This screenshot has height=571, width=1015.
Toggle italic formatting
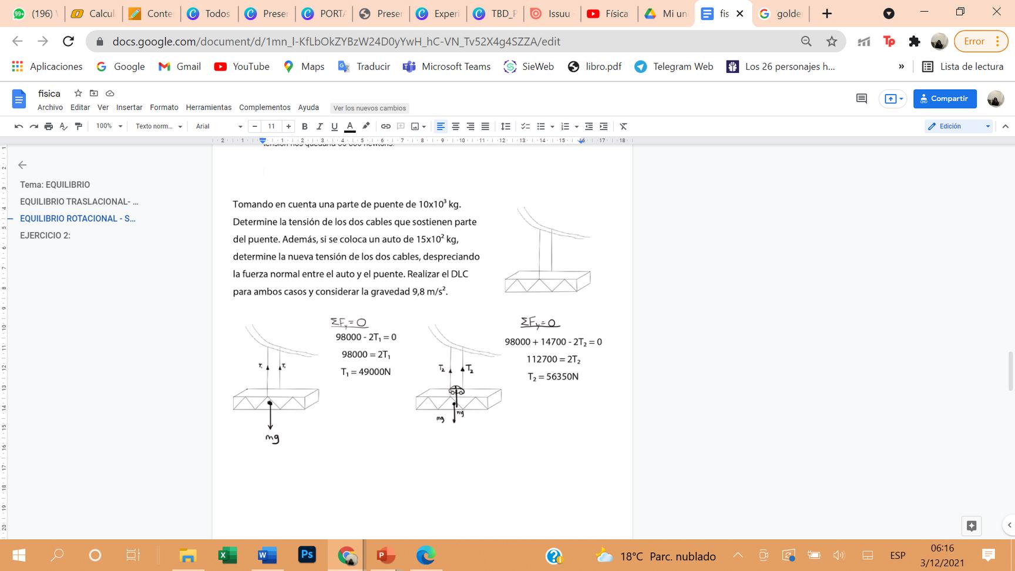320,126
